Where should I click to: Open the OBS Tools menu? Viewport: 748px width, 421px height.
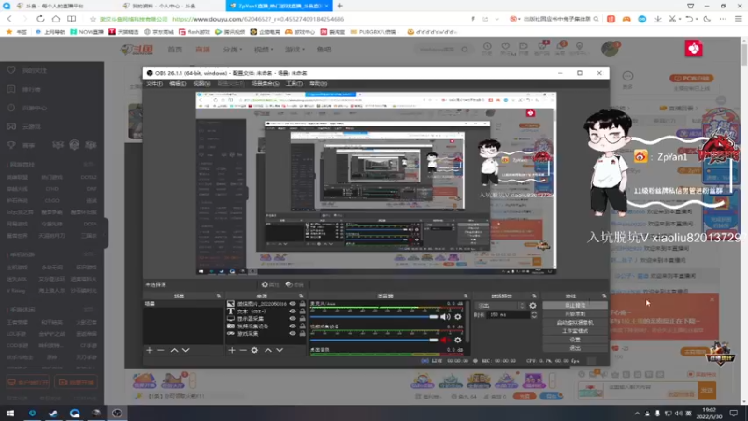tap(294, 83)
